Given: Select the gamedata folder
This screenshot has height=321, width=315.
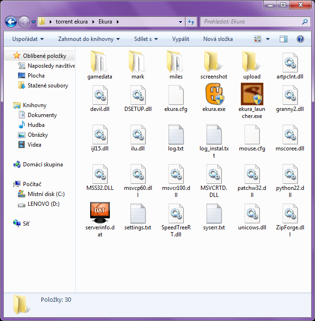Looking at the screenshot, I should coord(100,62).
